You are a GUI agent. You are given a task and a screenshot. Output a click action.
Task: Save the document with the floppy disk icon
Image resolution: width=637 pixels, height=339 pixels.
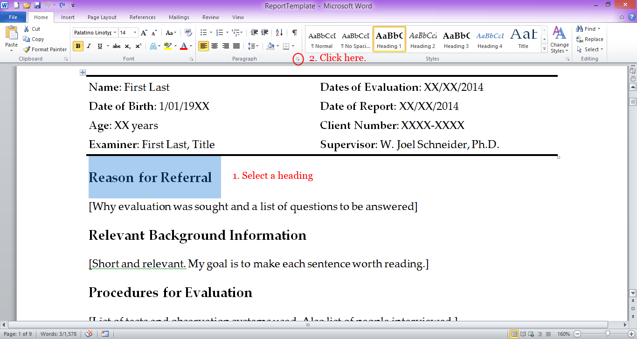(37, 5)
